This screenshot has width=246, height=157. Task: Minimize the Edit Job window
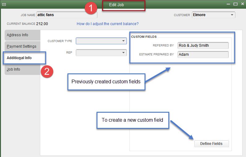[228, 4]
